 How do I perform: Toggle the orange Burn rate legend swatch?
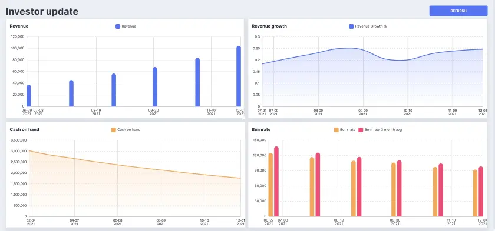point(336,130)
